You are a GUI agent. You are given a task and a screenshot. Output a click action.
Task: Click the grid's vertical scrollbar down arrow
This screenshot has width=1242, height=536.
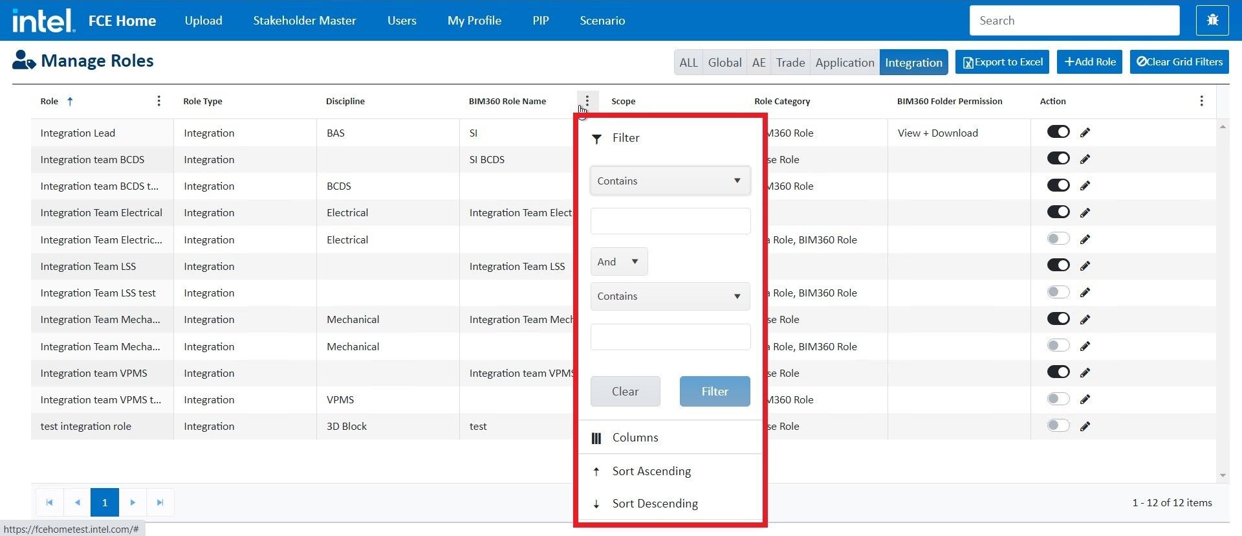click(x=1222, y=475)
